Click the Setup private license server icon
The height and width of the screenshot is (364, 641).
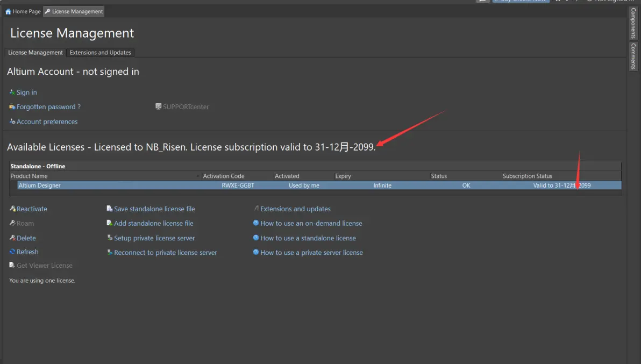coord(110,238)
